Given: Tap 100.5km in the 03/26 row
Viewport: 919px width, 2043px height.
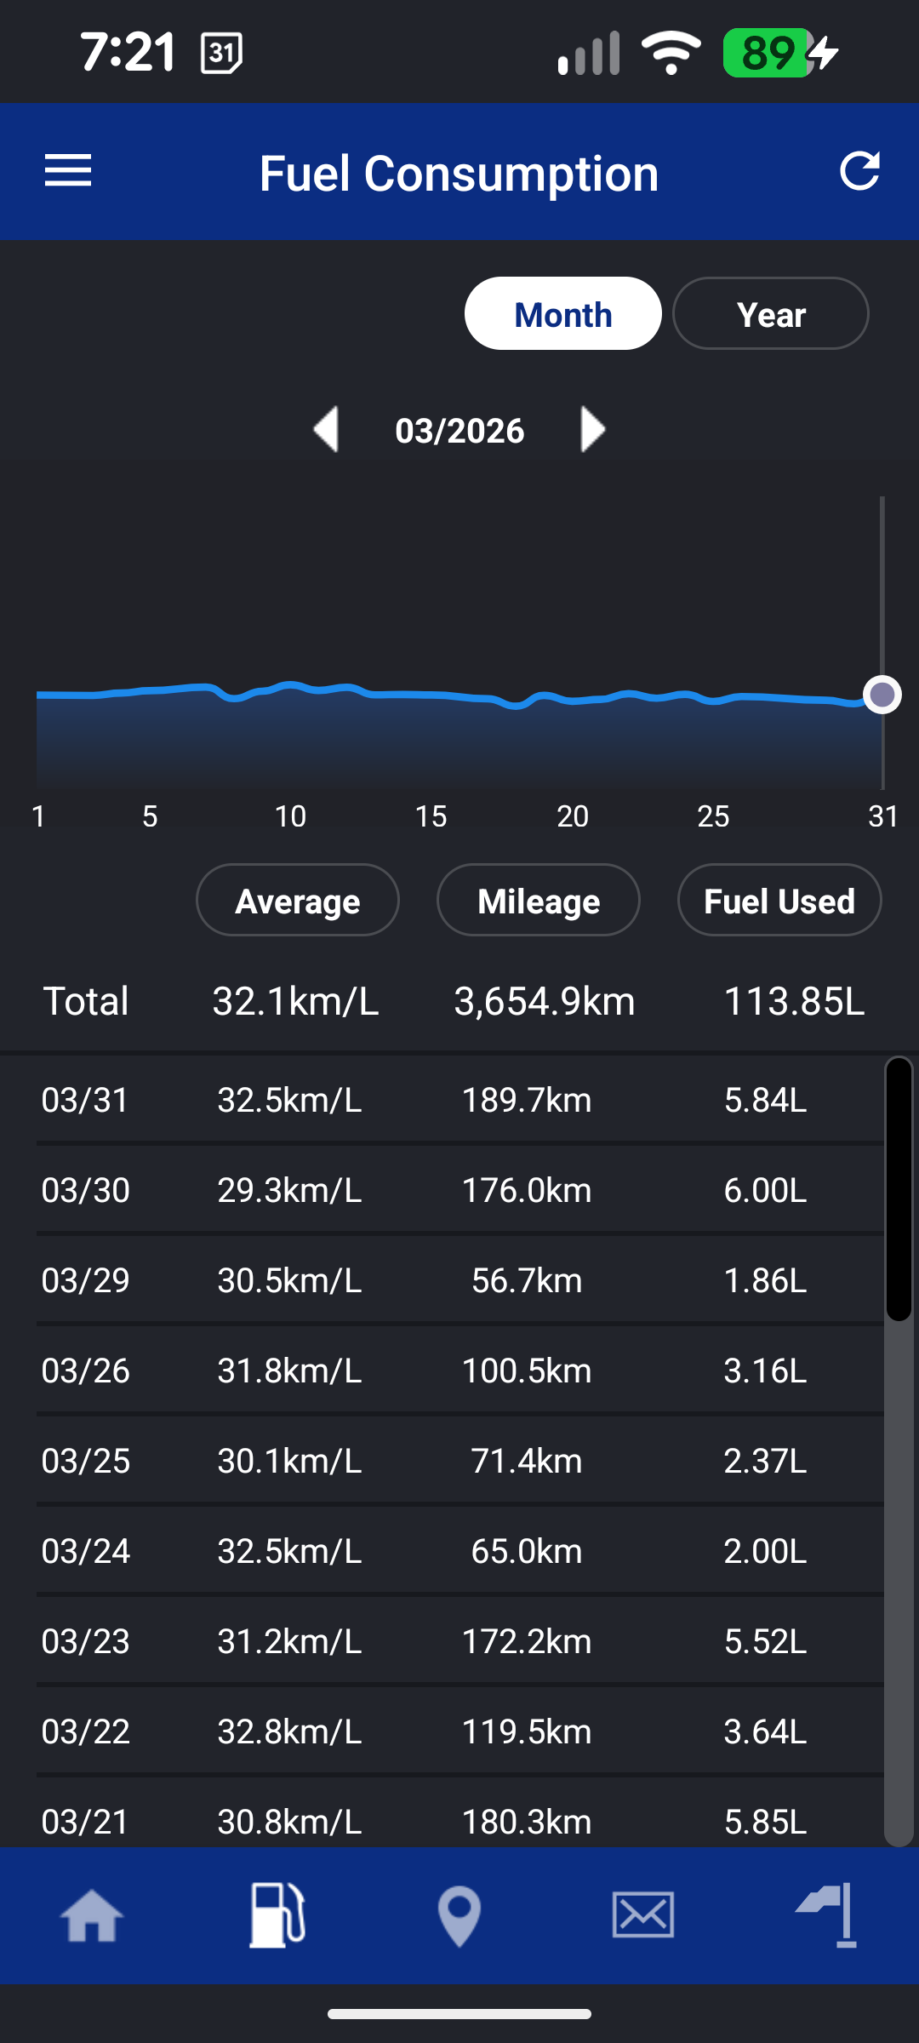Looking at the screenshot, I should click(x=527, y=1371).
